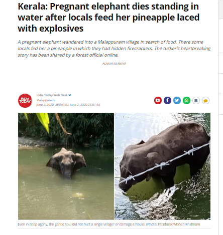
Task: Click the India Today round logo
Action: (25, 101)
